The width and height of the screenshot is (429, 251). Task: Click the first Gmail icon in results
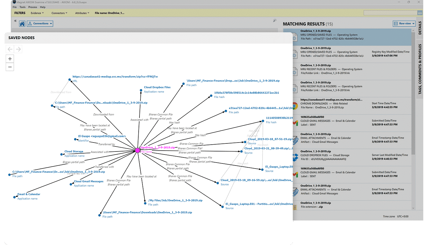(x=295, y=123)
